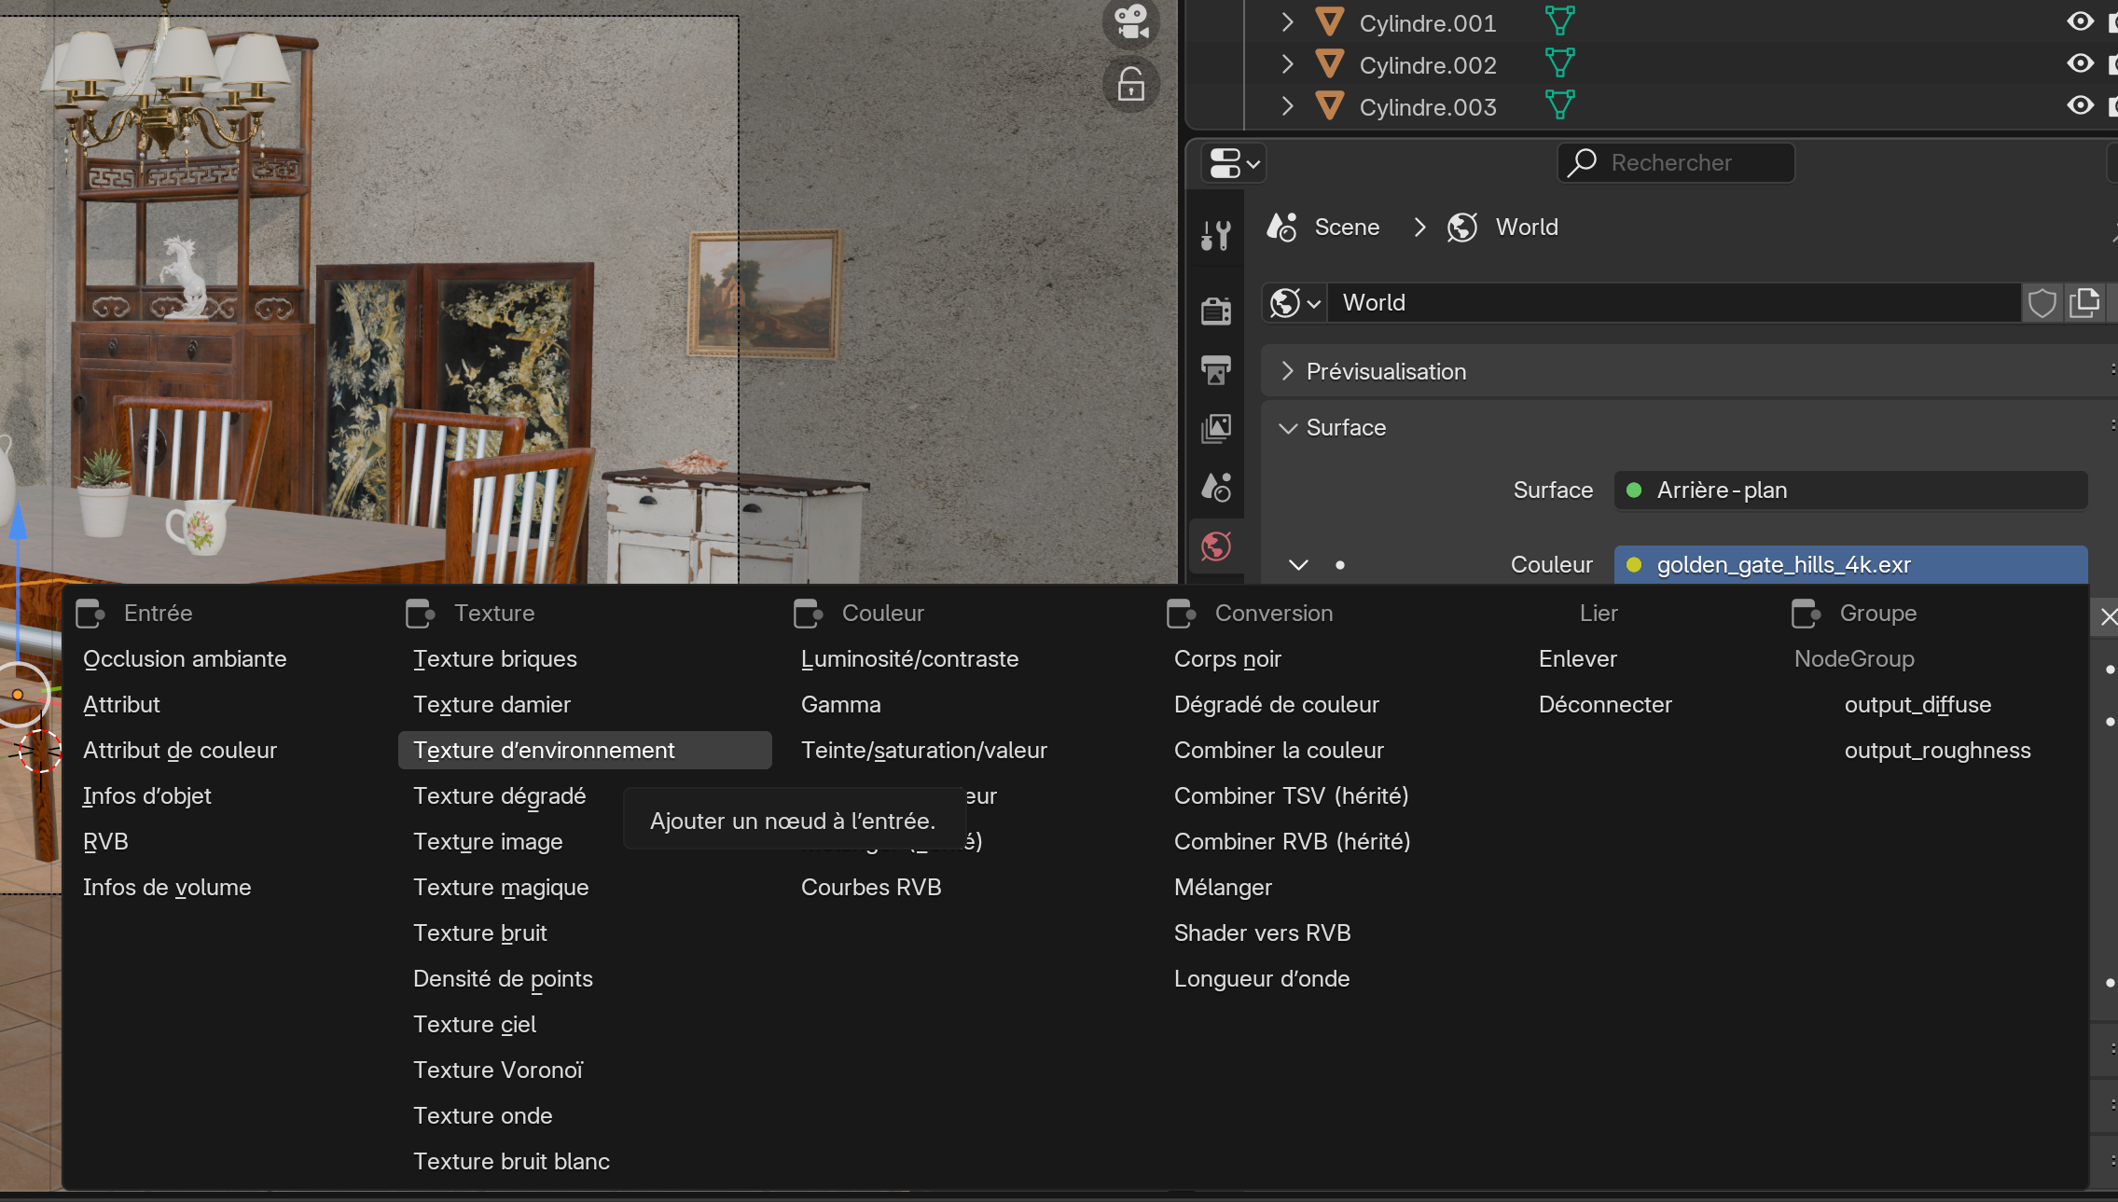
Task: Toggle visibility of Cylindre.002
Action: 2079,63
